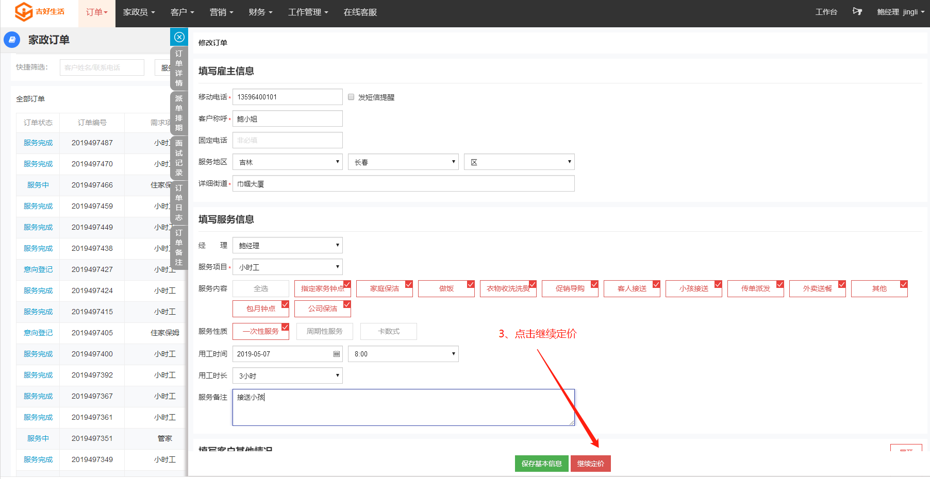Open the district dropdown showing 区
This screenshot has height=479, width=930.
(519, 162)
